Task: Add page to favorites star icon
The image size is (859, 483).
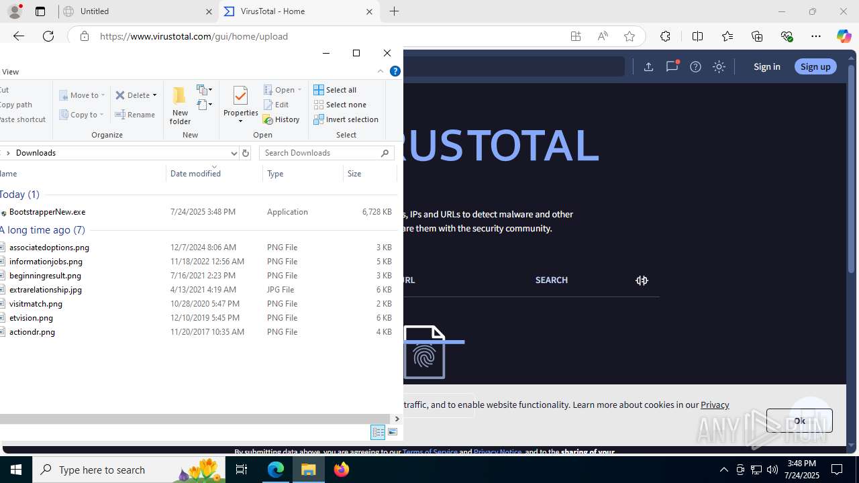Action: (629, 36)
